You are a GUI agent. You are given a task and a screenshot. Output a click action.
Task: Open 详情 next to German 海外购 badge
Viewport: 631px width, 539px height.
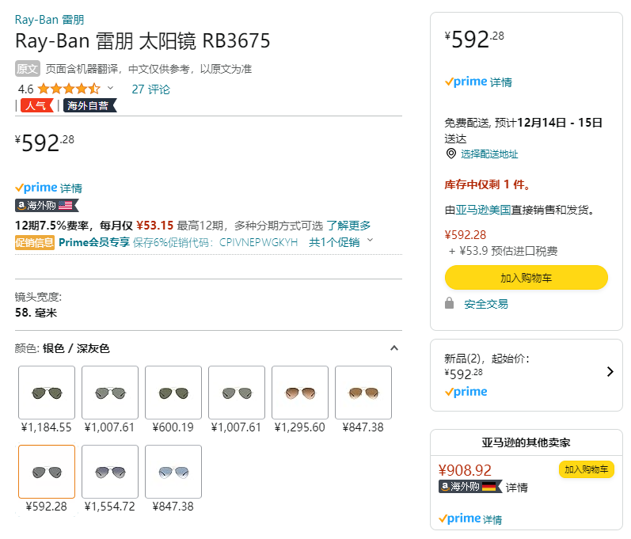pos(517,487)
